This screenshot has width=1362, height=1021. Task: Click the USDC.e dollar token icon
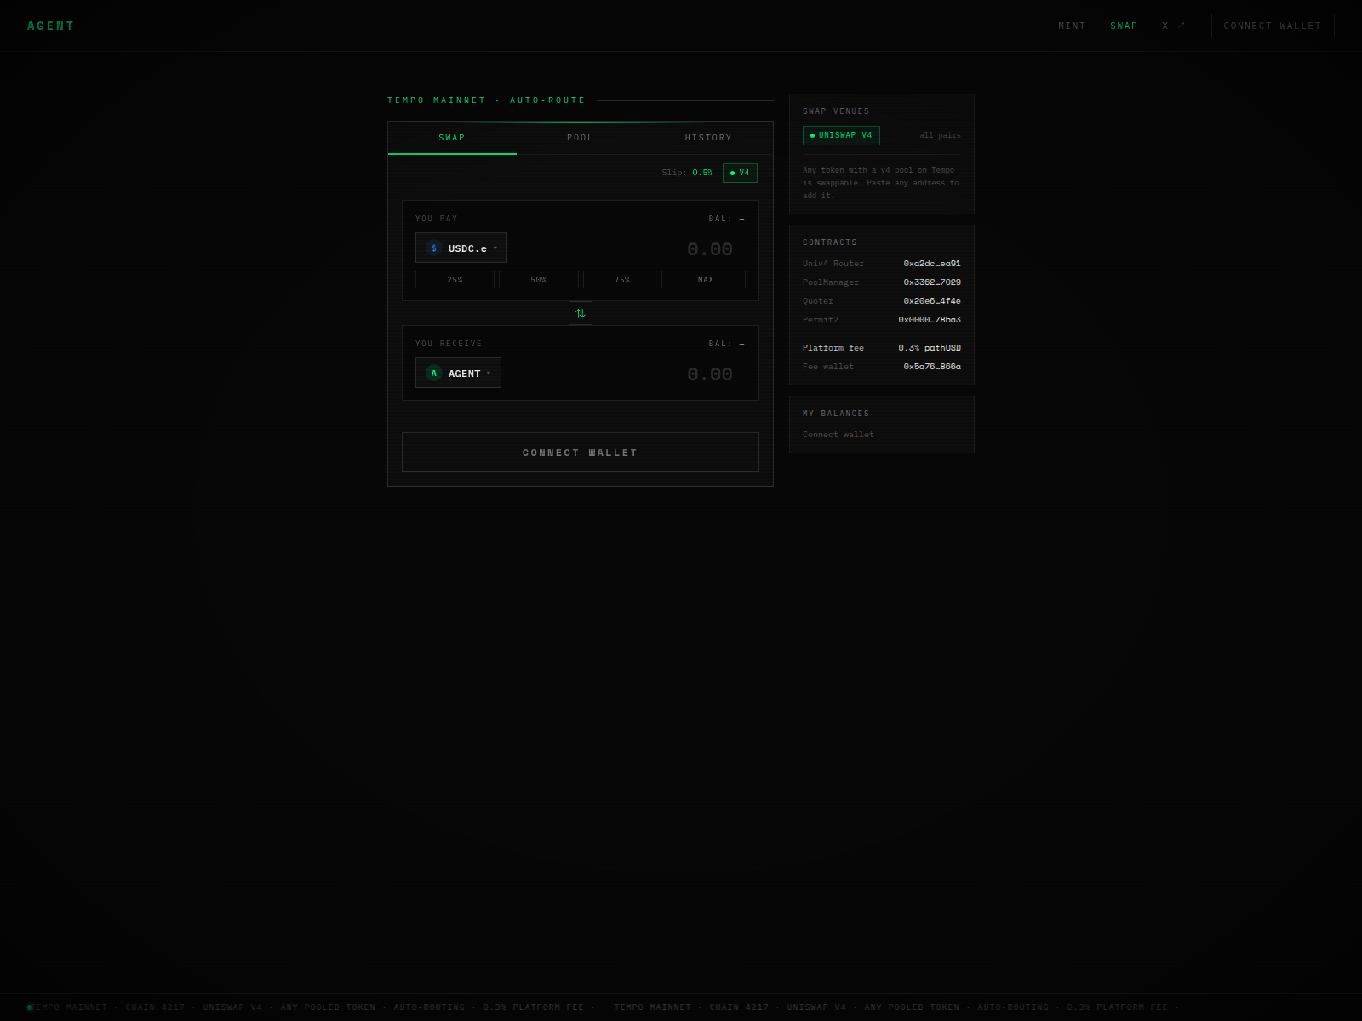[x=433, y=248]
